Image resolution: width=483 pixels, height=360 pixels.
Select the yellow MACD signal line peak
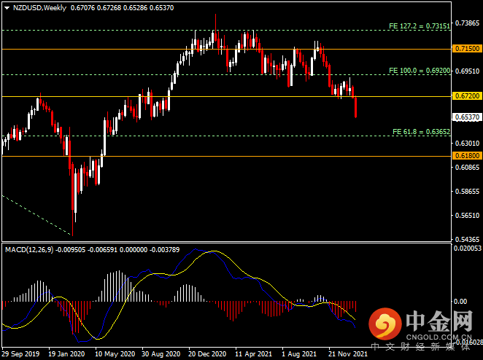212,252
